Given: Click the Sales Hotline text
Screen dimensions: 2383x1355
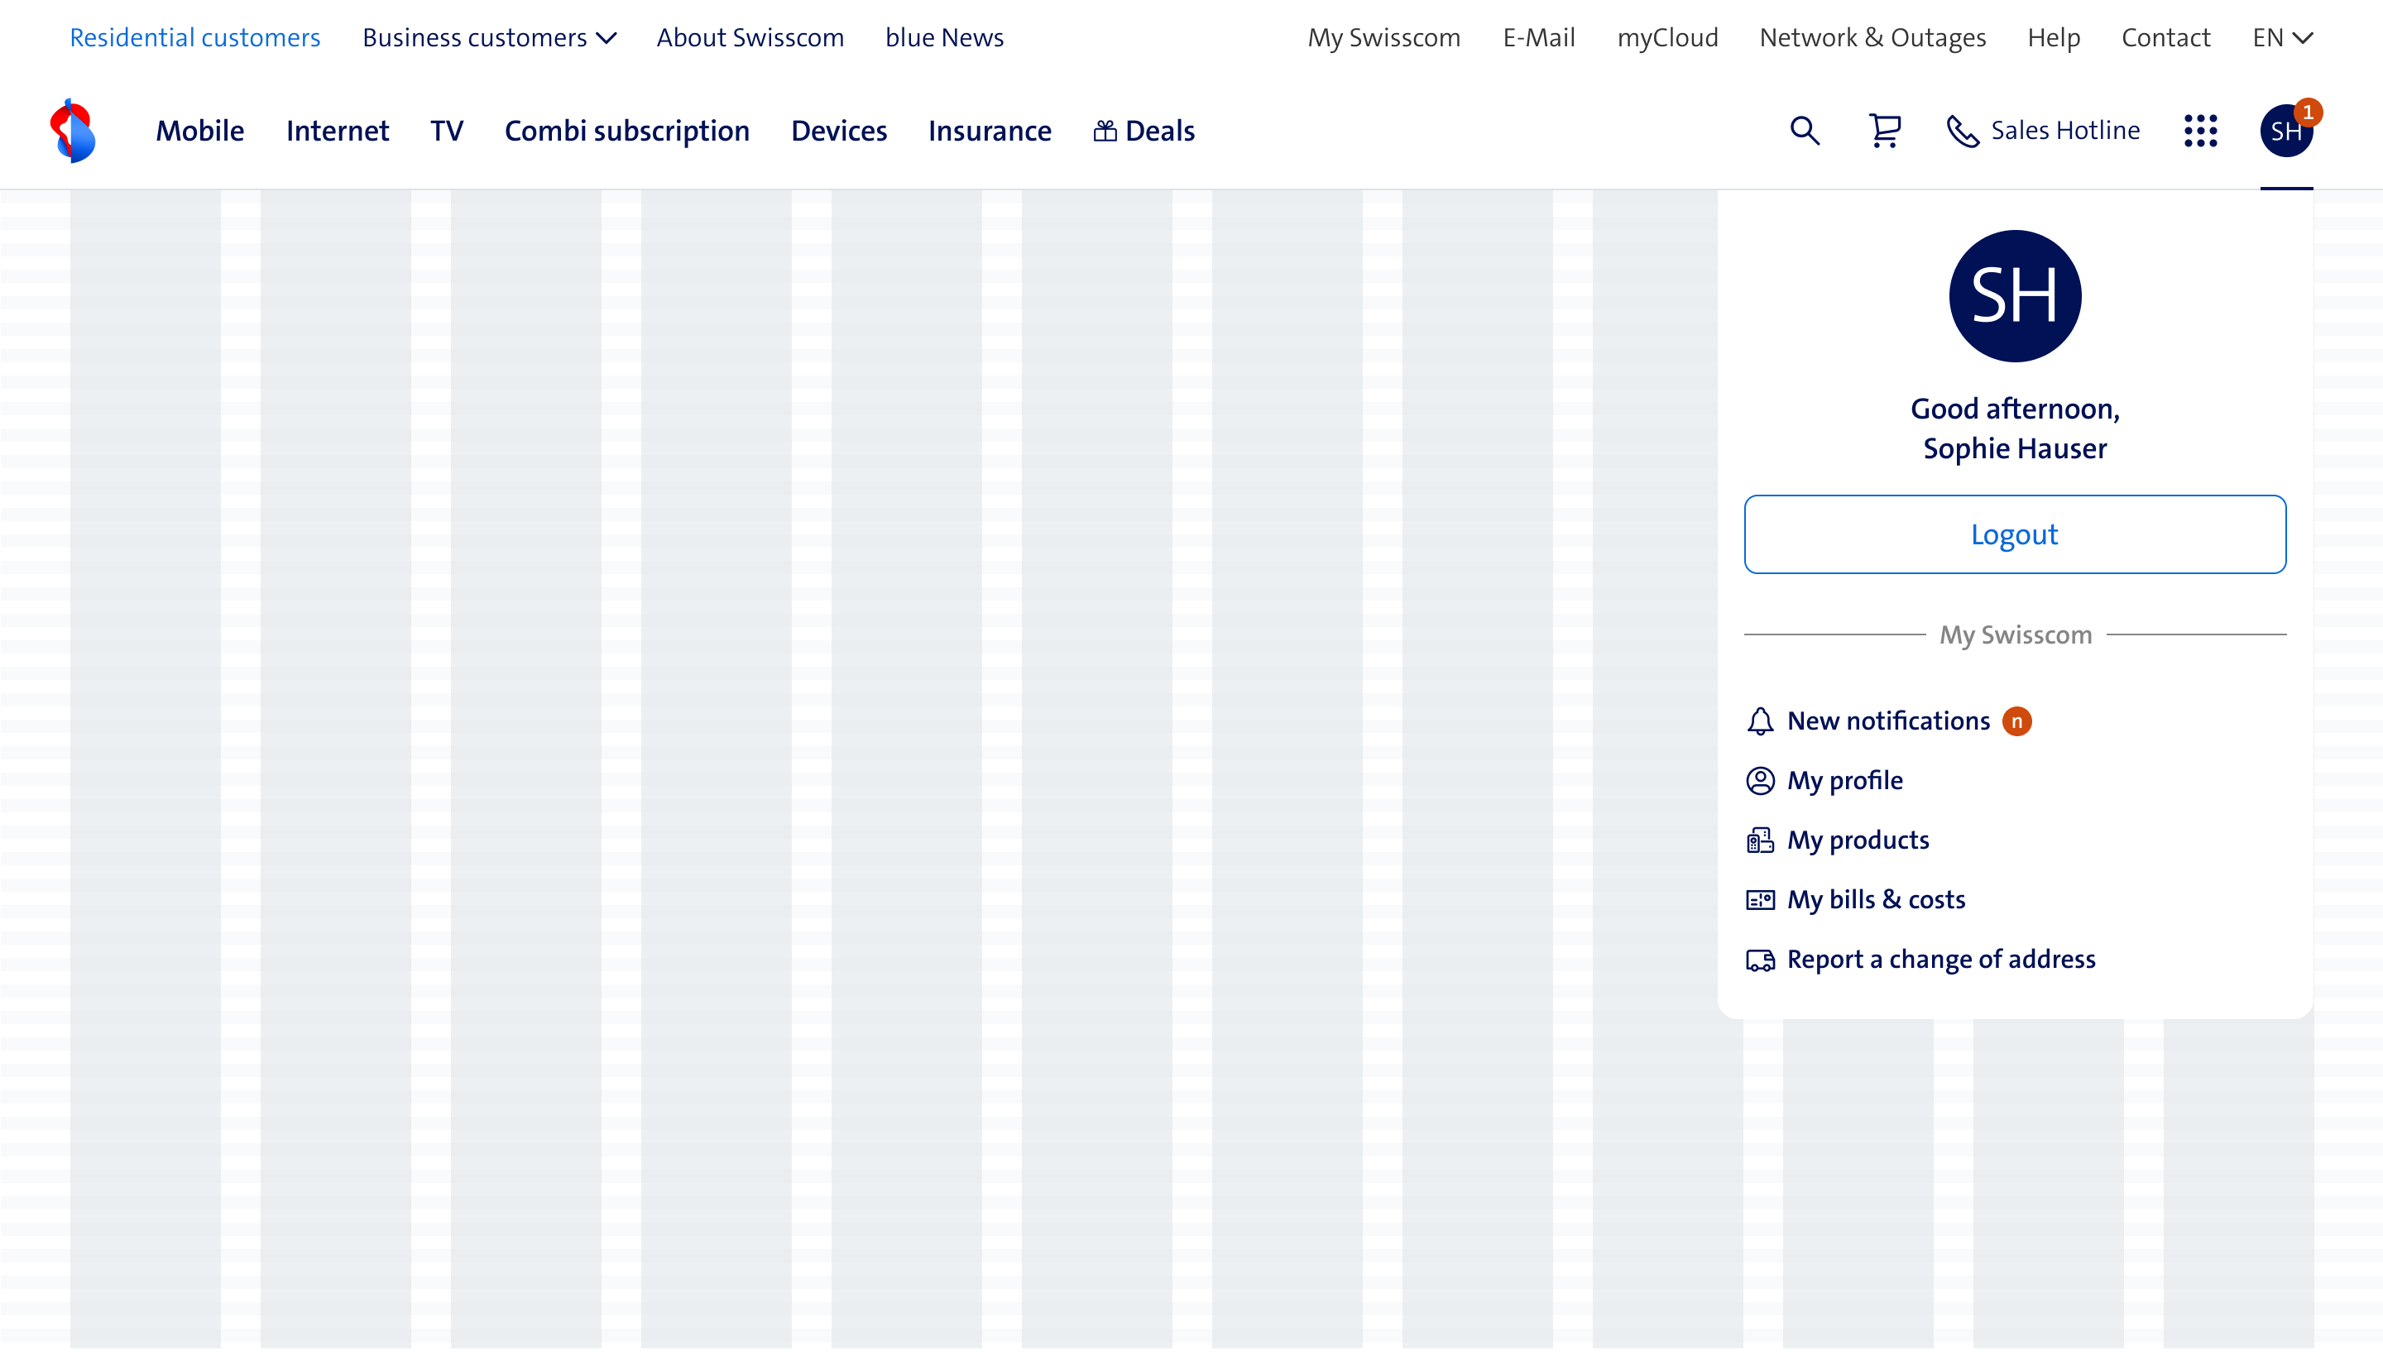Looking at the screenshot, I should pos(2064,131).
